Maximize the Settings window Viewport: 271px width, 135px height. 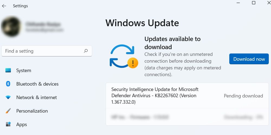point(254,3)
